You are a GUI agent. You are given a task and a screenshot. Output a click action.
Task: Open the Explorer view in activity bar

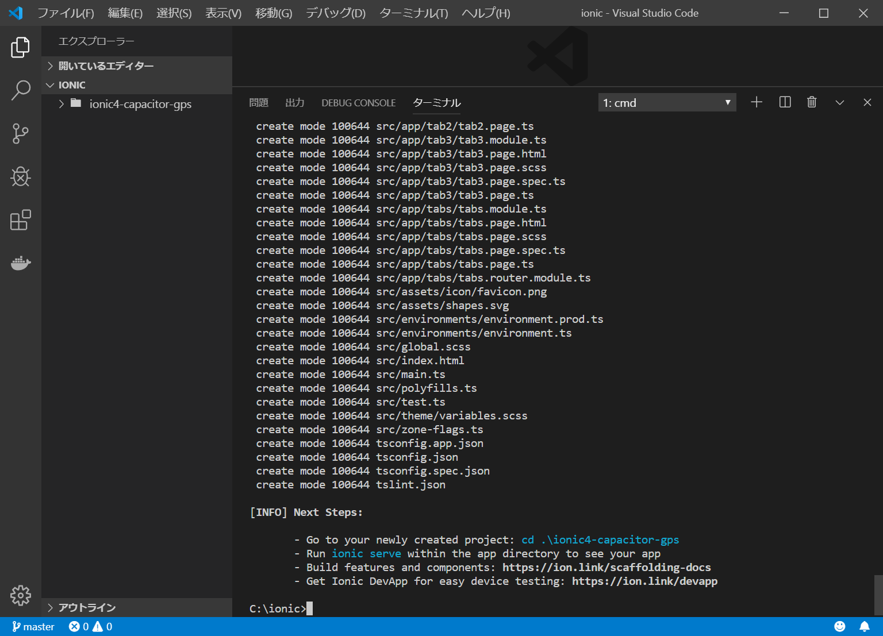coord(20,47)
